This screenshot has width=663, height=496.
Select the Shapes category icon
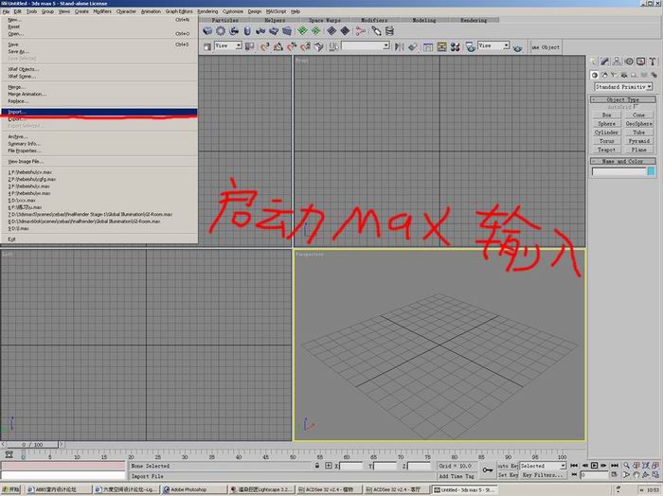pyautogui.click(x=604, y=75)
